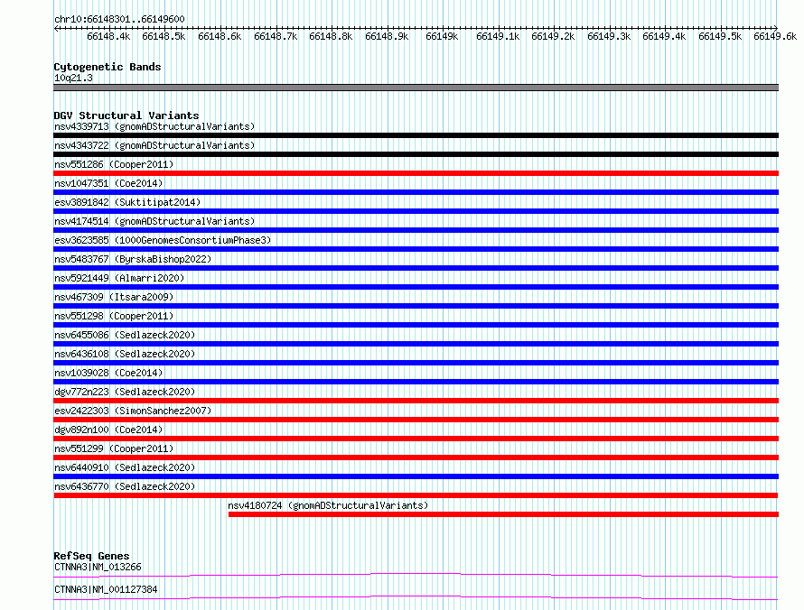804x610 pixels.
Task: Click nsv6436770 Sedlazeck2020 label
Action: [x=125, y=486]
